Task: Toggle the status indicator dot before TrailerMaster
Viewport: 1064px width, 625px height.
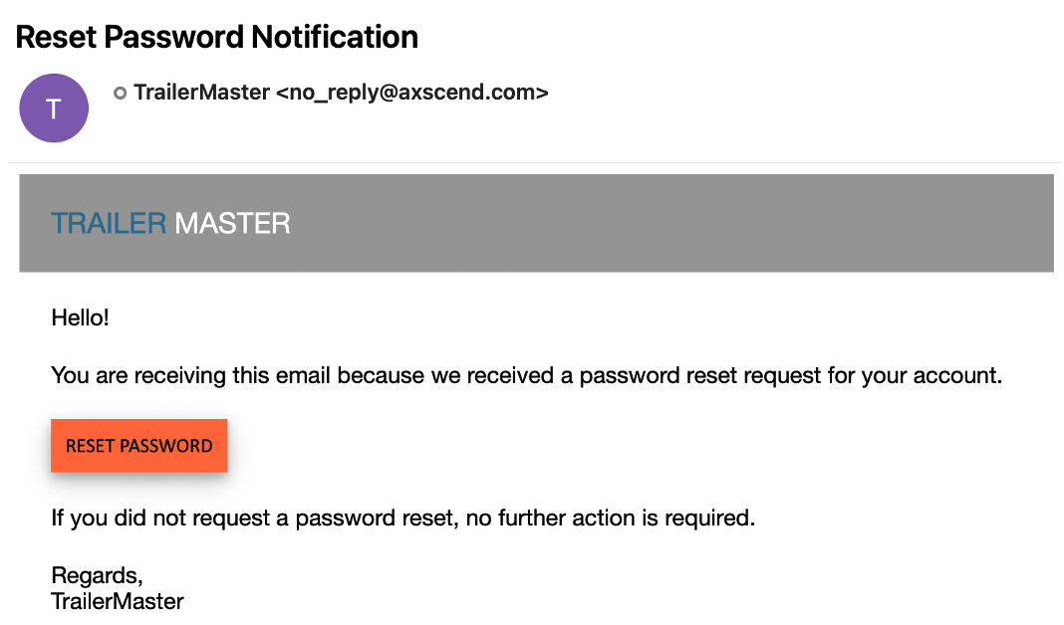Action: pos(120,93)
